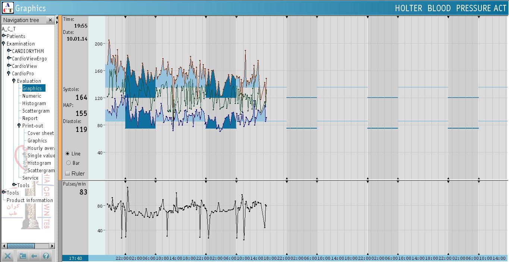Open Product information in navigation tree
Image resolution: width=509 pixels, height=262 pixels.
30,200
